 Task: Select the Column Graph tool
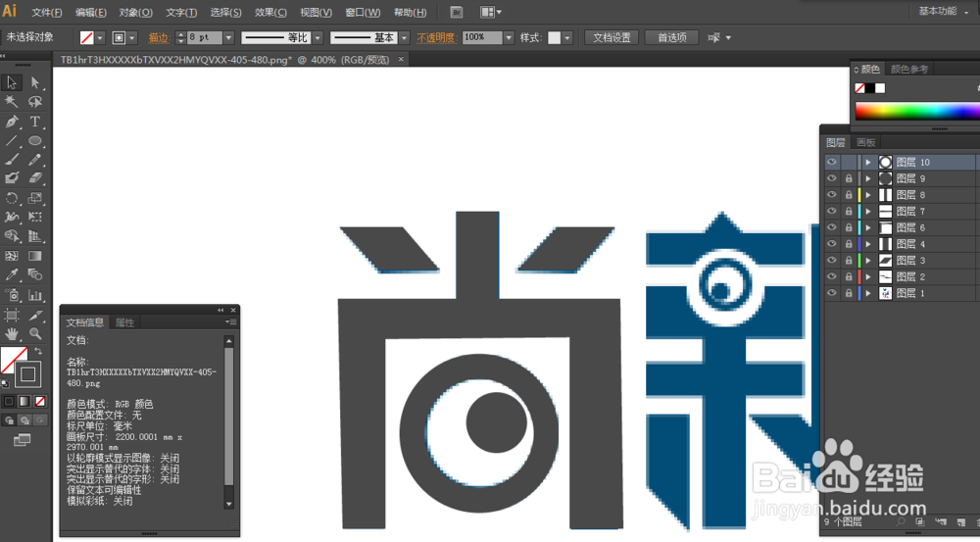[35, 295]
